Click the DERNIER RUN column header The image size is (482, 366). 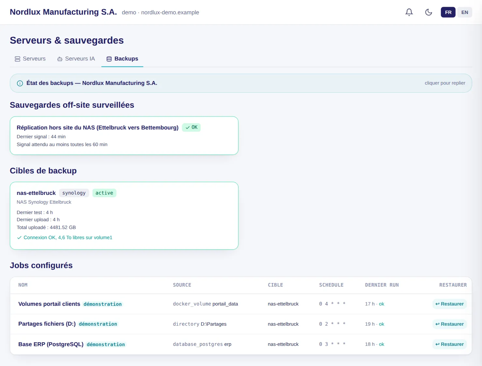(x=382, y=285)
